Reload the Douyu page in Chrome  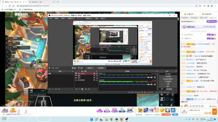10,6
